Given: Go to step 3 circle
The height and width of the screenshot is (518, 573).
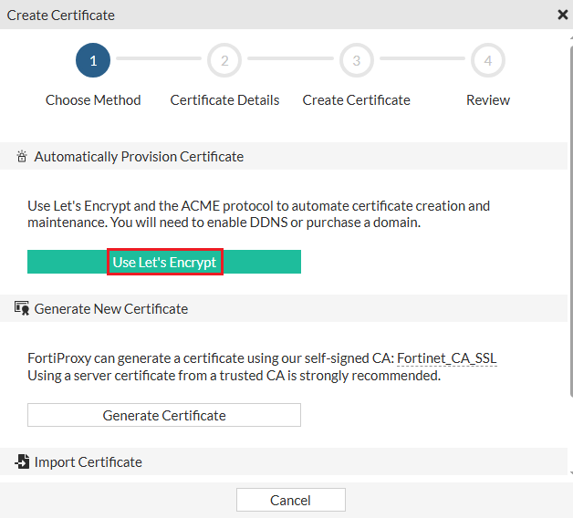Looking at the screenshot, I should (356, 61).
